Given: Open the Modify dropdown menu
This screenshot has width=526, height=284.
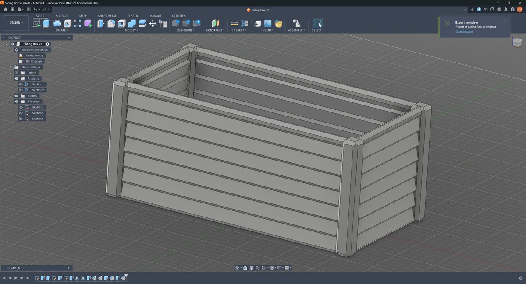Looking at the screenshot, I should tap(131, 30).
